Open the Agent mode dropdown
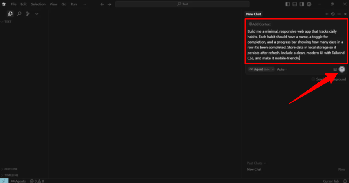The width and height of the screenshot is (349, 183). click(261, 70)
